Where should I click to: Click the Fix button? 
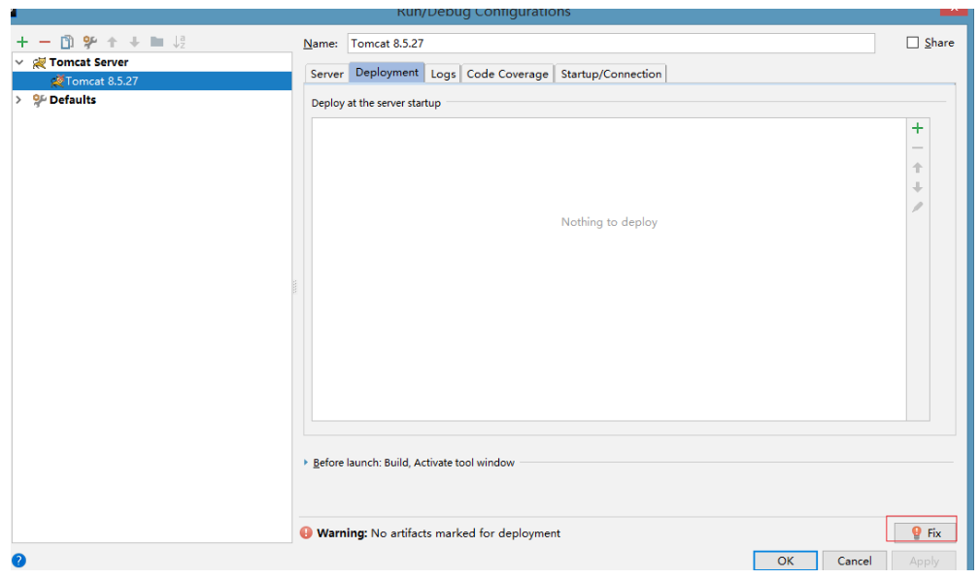point(925,532)
